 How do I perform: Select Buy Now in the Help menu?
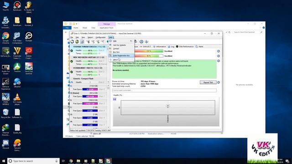point(122,52)
